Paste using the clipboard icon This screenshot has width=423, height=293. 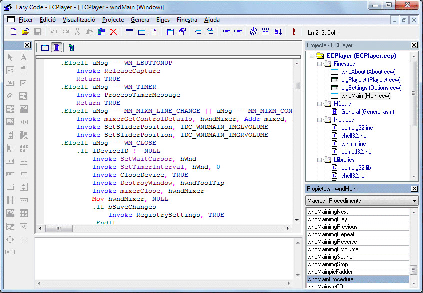(x=101, y=32)
